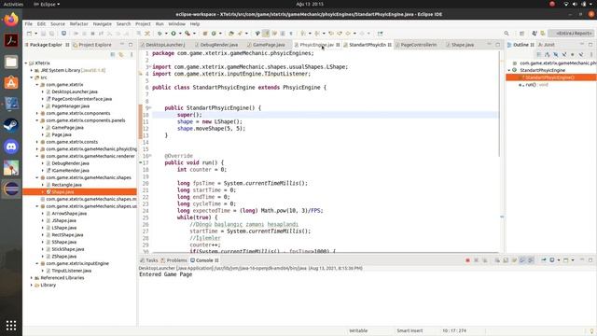
Task: Click the Search magnifier in the main toolbar
Action: click(x=507, y=34)
